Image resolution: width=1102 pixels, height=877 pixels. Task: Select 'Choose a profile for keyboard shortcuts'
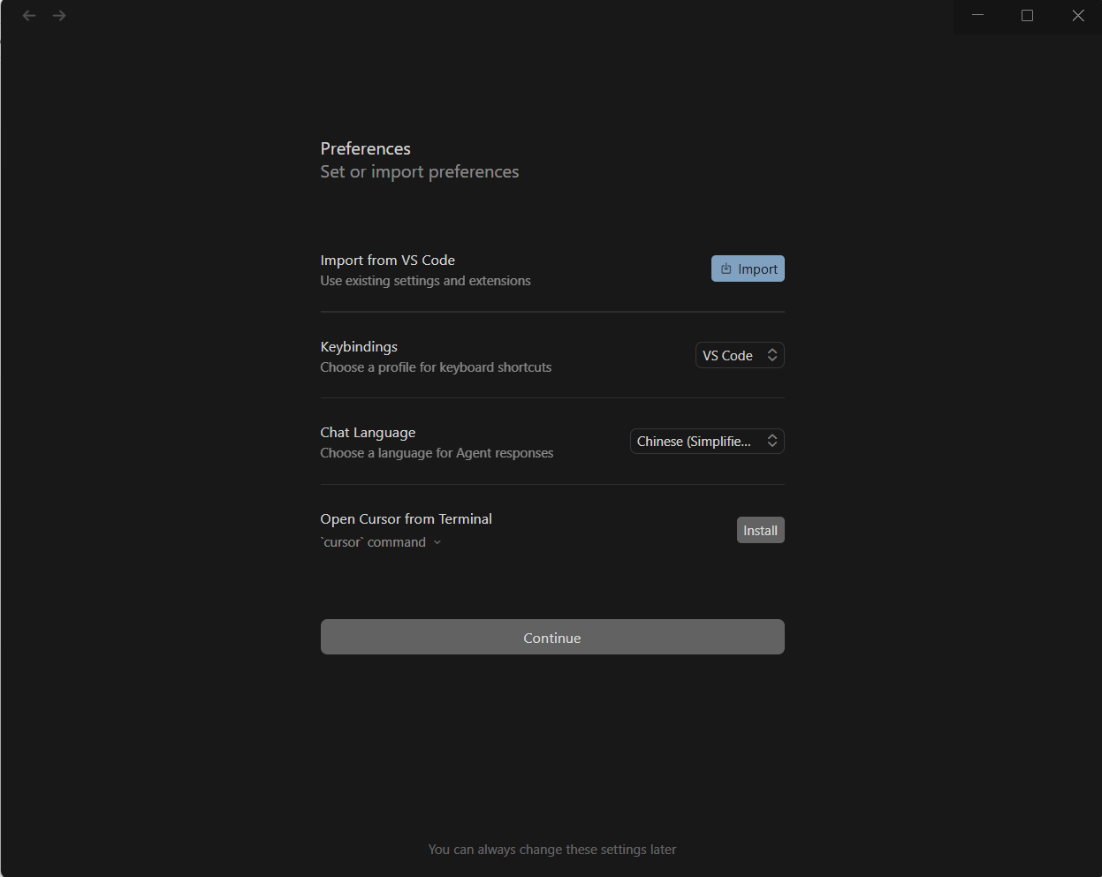pyautogui.click(x=436, y=367)
